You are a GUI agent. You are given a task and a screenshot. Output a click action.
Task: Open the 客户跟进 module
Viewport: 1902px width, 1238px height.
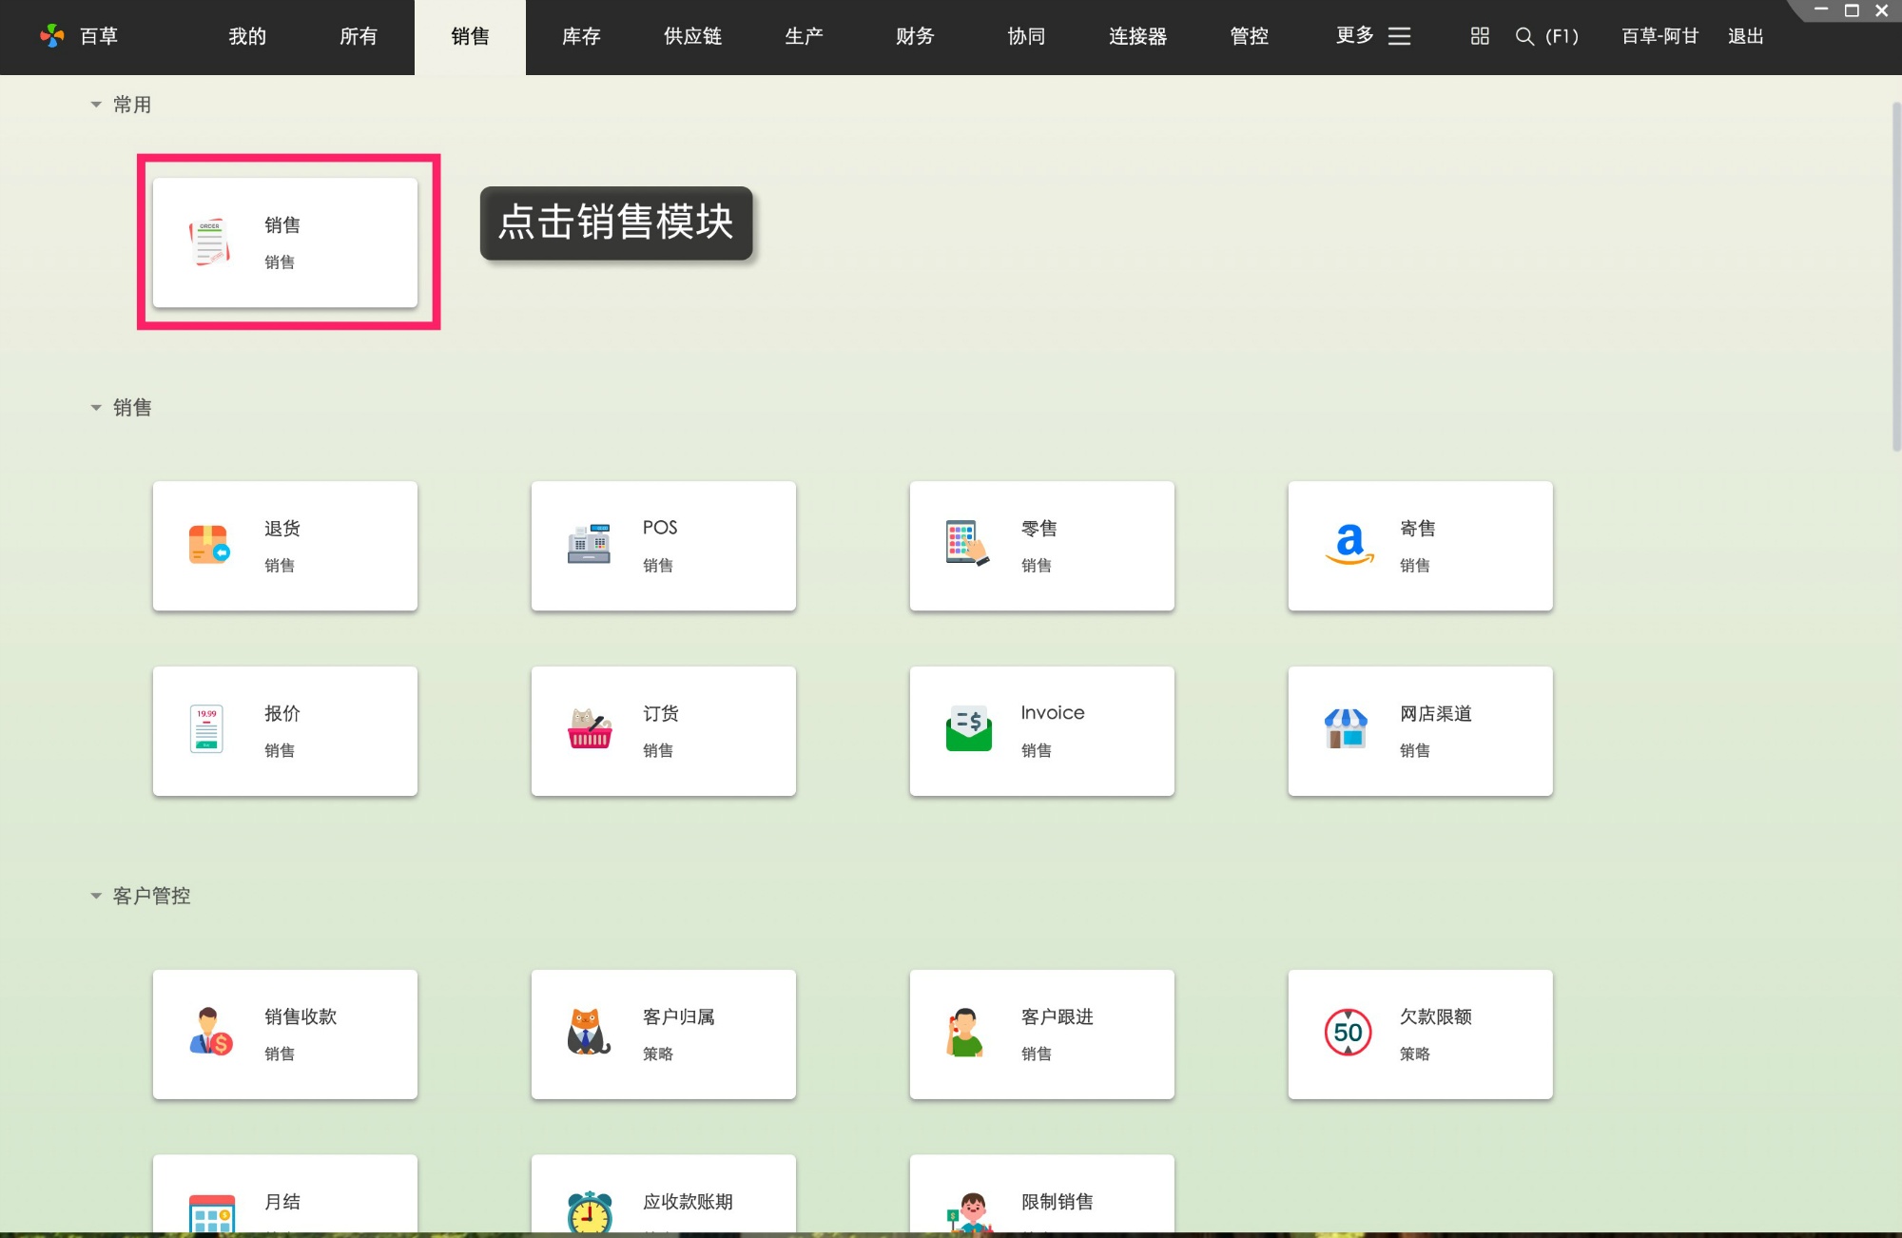point(1041,1035)
